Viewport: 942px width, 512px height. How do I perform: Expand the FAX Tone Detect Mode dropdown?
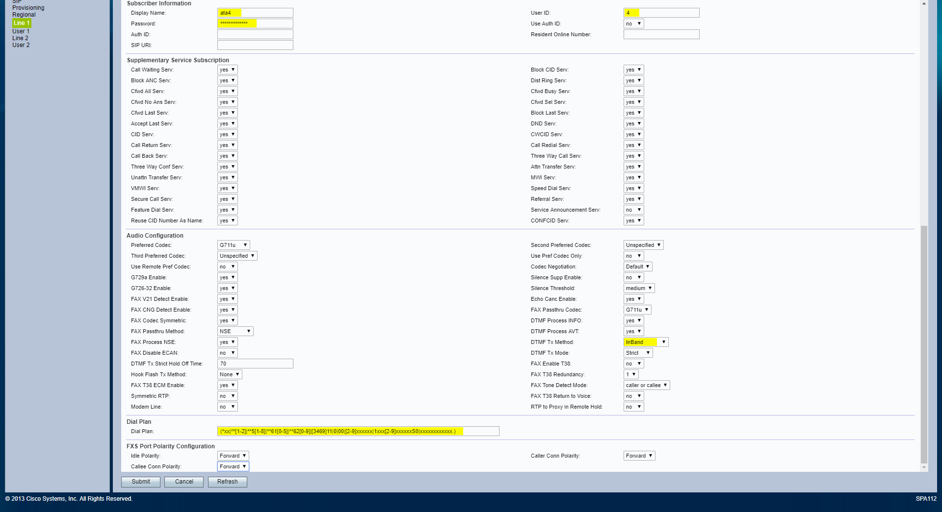pyautogui.click(x=646, y=385)
